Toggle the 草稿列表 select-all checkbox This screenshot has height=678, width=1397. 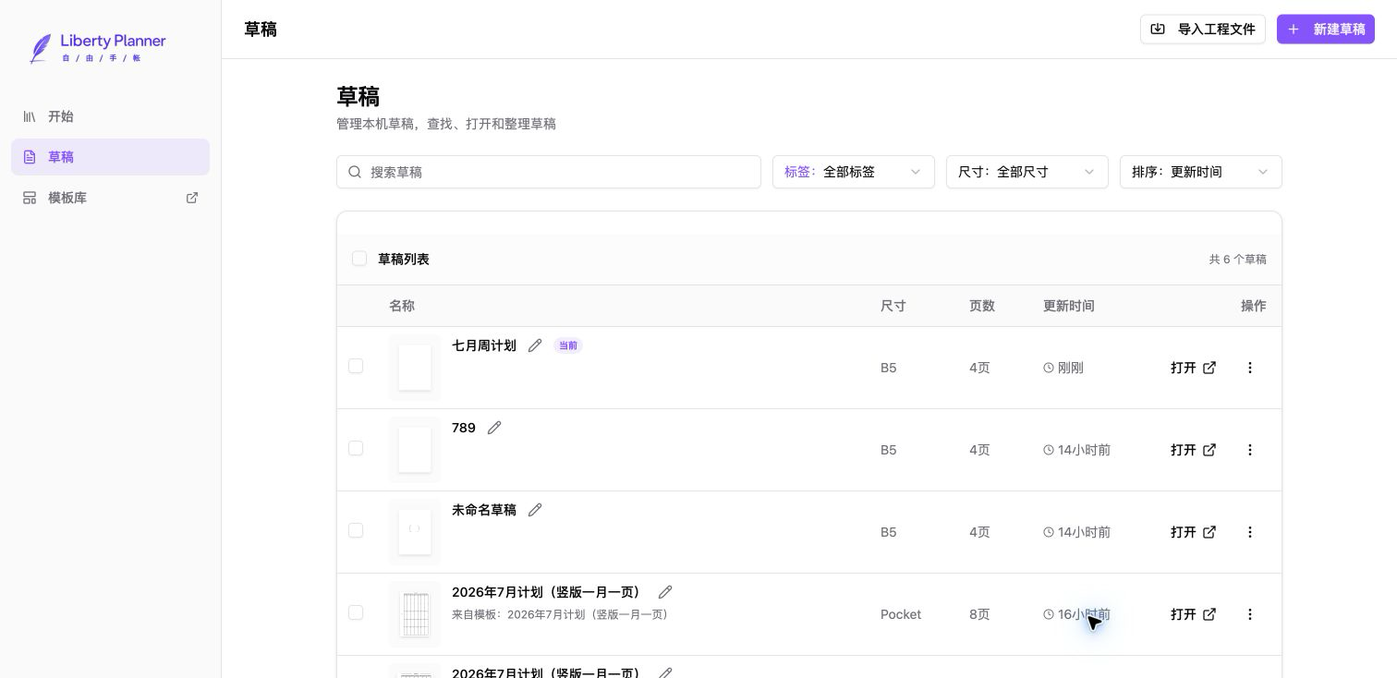click(x=359, y=259)
